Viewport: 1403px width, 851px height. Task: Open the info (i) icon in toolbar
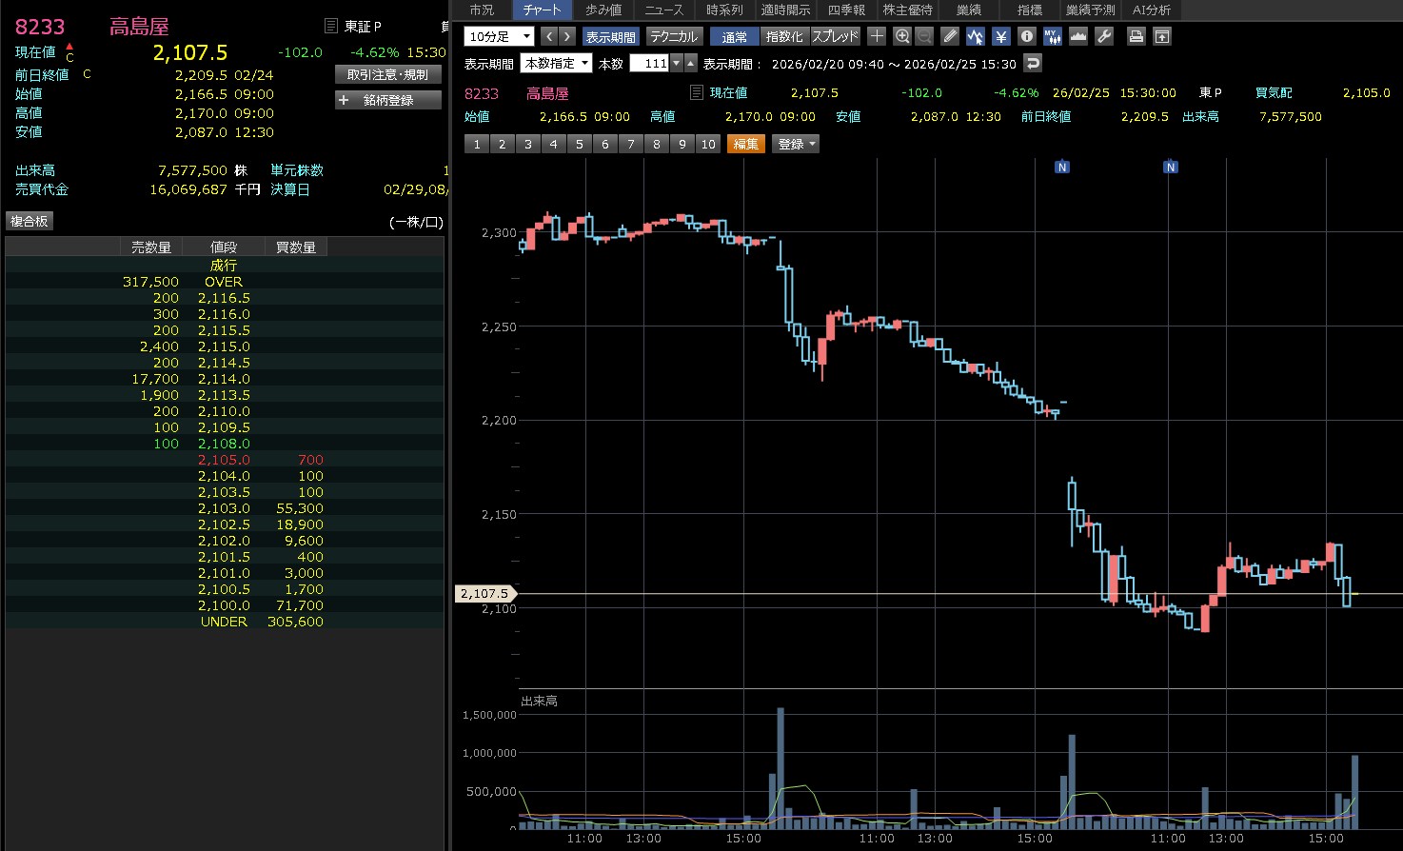point(1027,36)
